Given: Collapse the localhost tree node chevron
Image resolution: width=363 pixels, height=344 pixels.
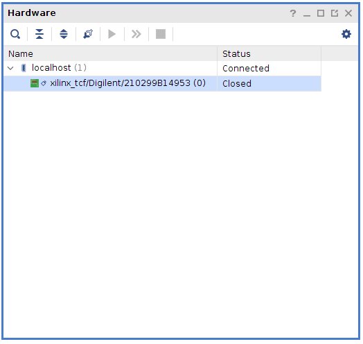Looking at the screenshot, I should coord(10,68).
